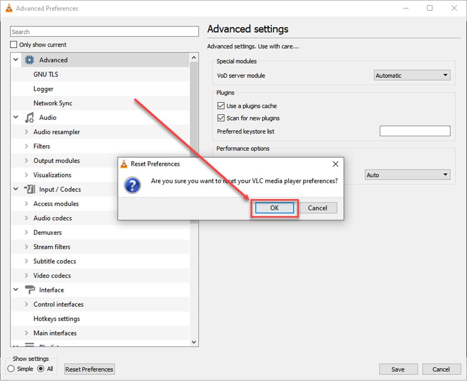Select Logger in the settings tree
The height and width of the screenshot is (381, 467).
(x=43, y=89)
